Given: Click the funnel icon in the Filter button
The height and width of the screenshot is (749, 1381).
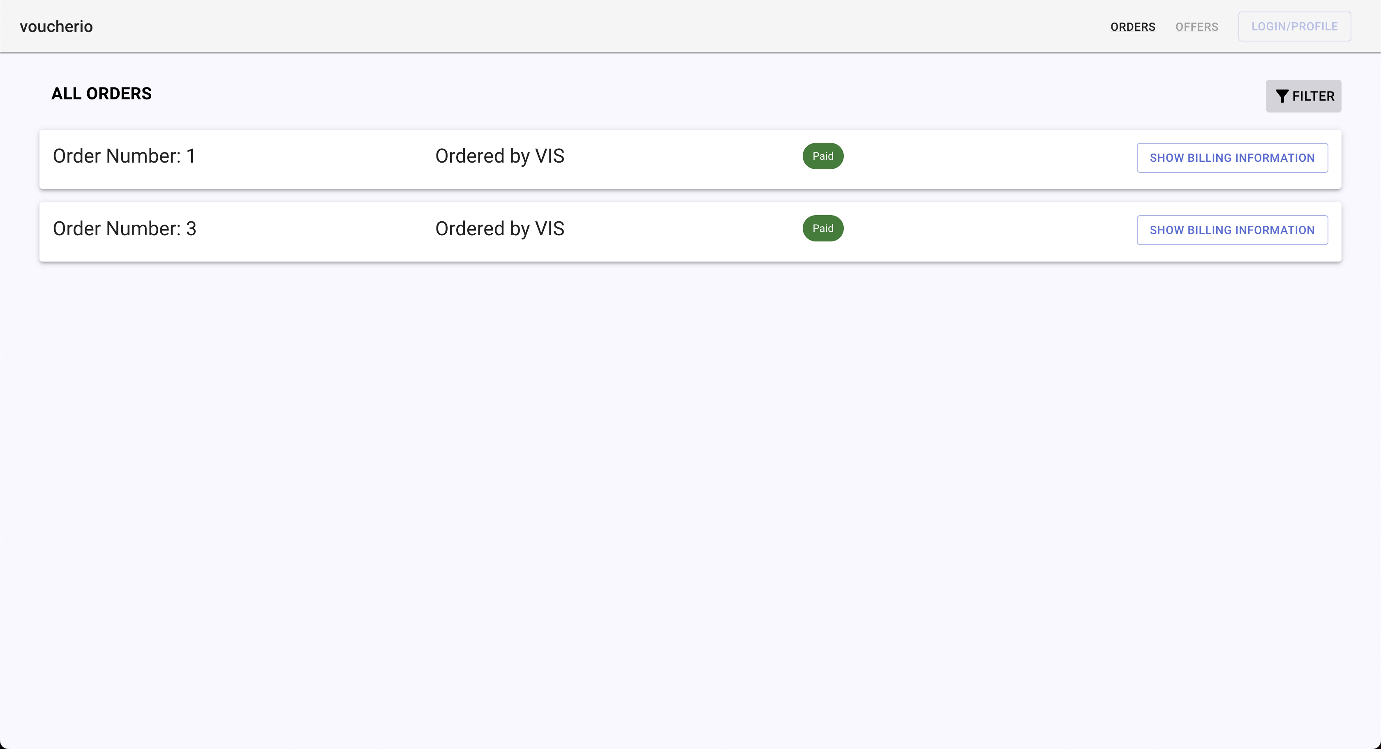Looking at the screenshot, I should click(1282, 96).
